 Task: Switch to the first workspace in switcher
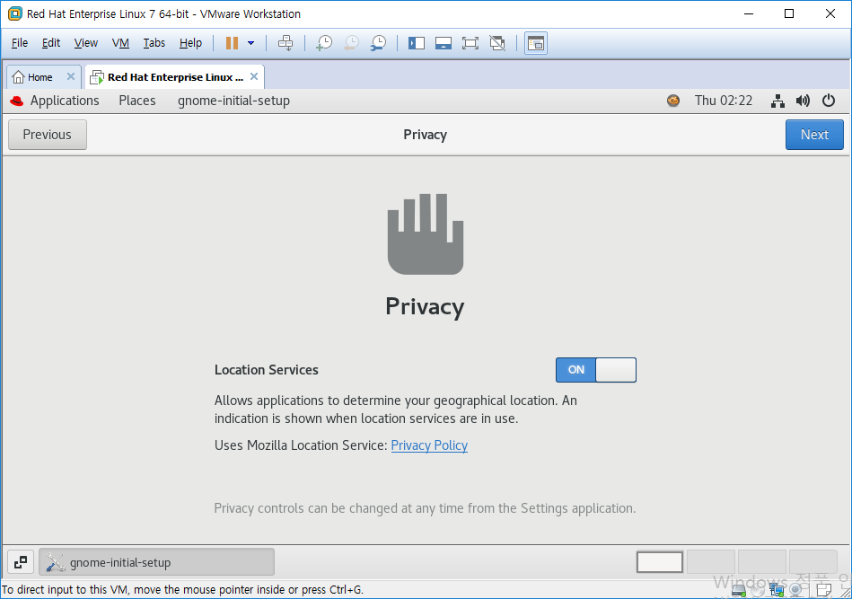[660, 562]
